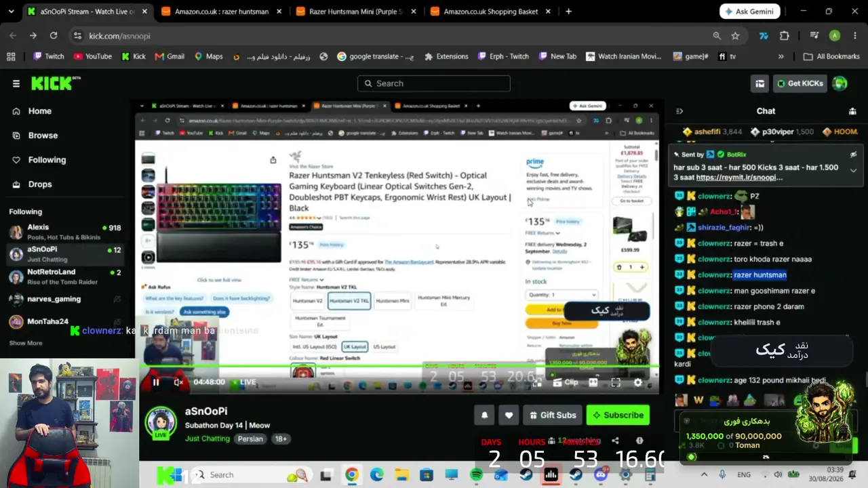
Task: Open the All Bookmarks folder
Action: [831, 56]
